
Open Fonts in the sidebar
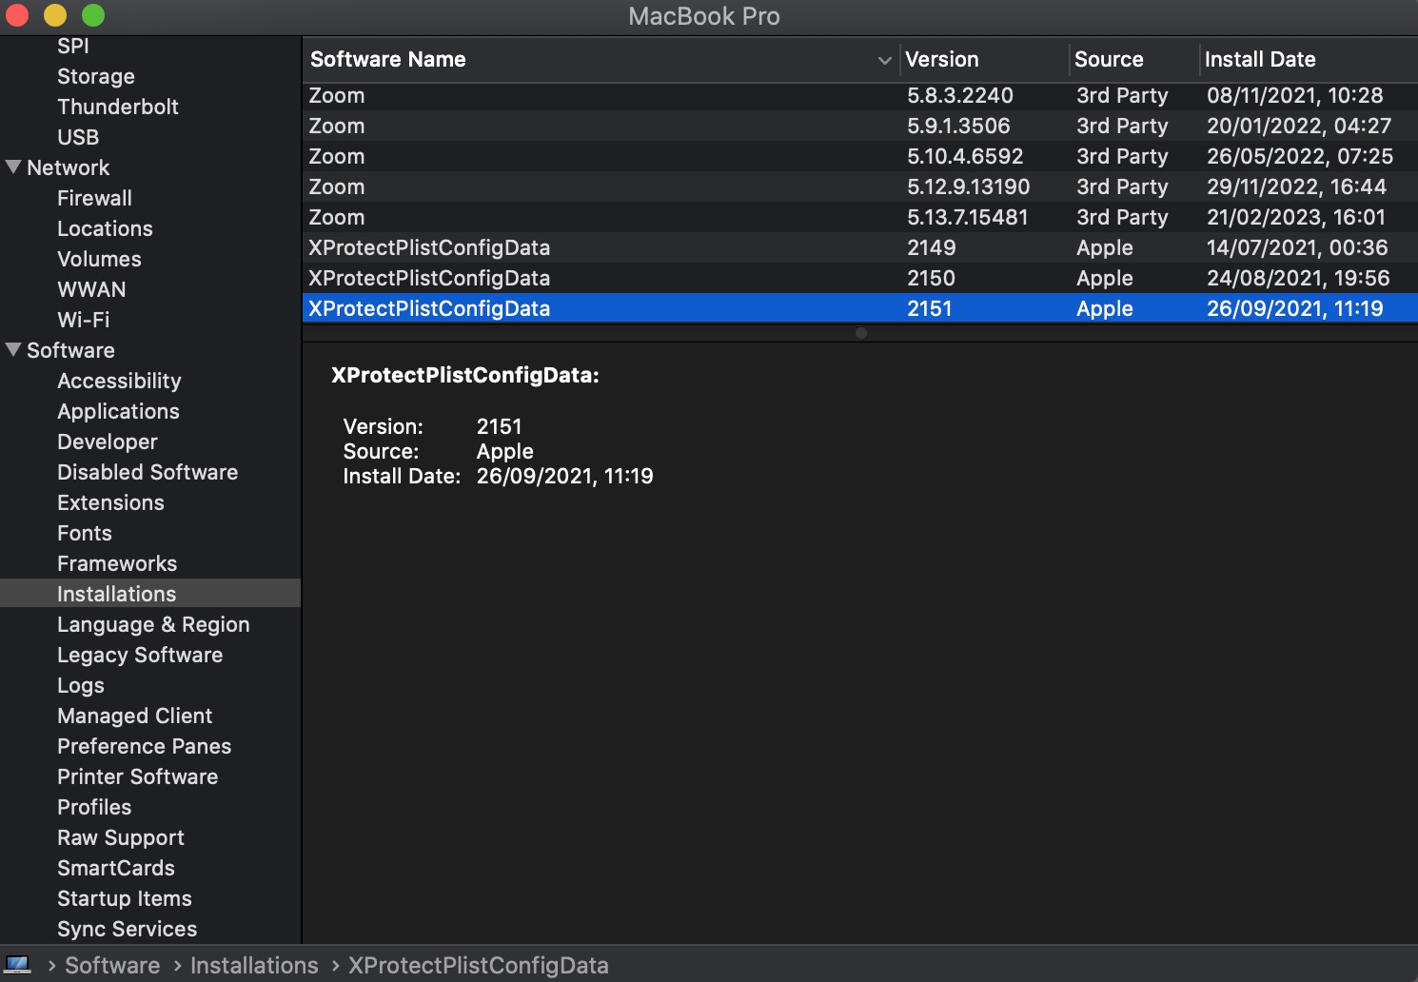[x=85, y=533]
